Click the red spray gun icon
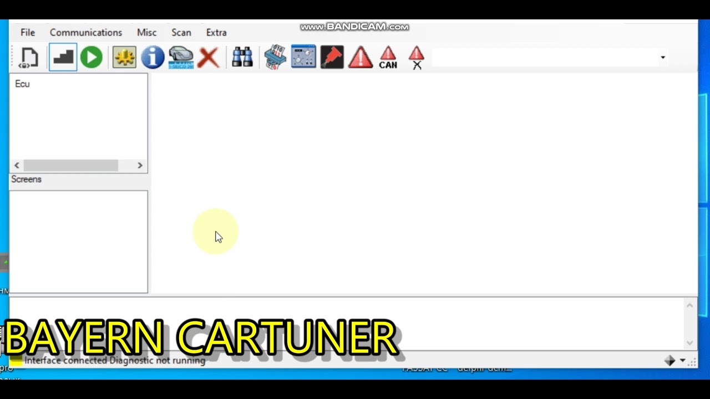710x399 pixels. click(x=332, y=58)
